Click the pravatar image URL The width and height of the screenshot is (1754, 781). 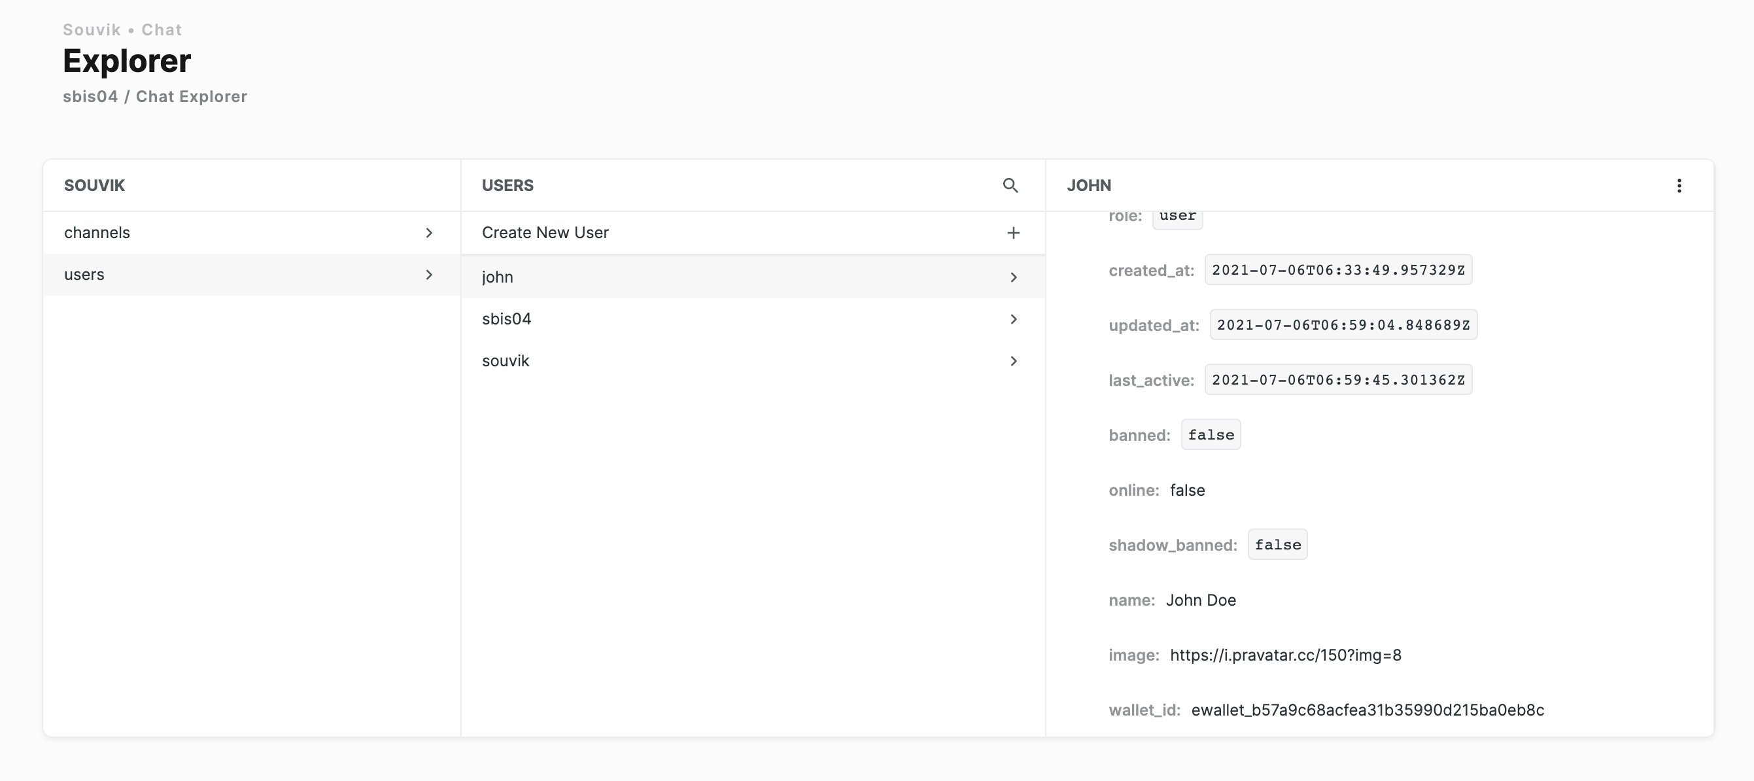(x=1286, y=655)
